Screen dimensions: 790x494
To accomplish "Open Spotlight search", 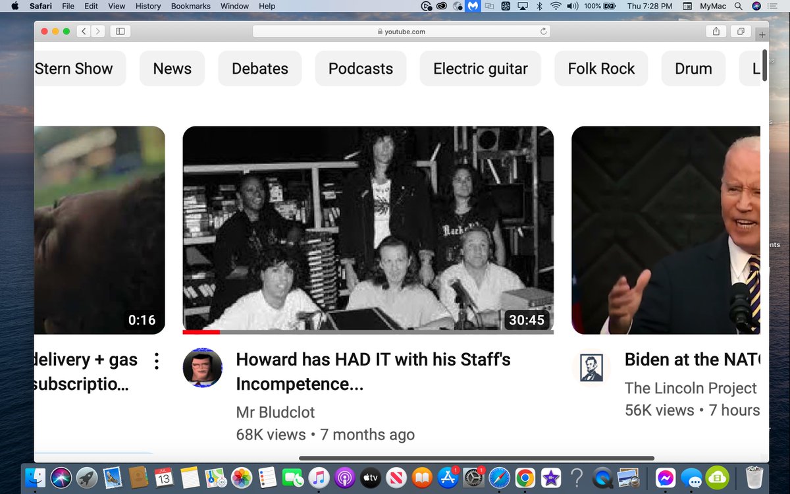I will click(738, 6).
